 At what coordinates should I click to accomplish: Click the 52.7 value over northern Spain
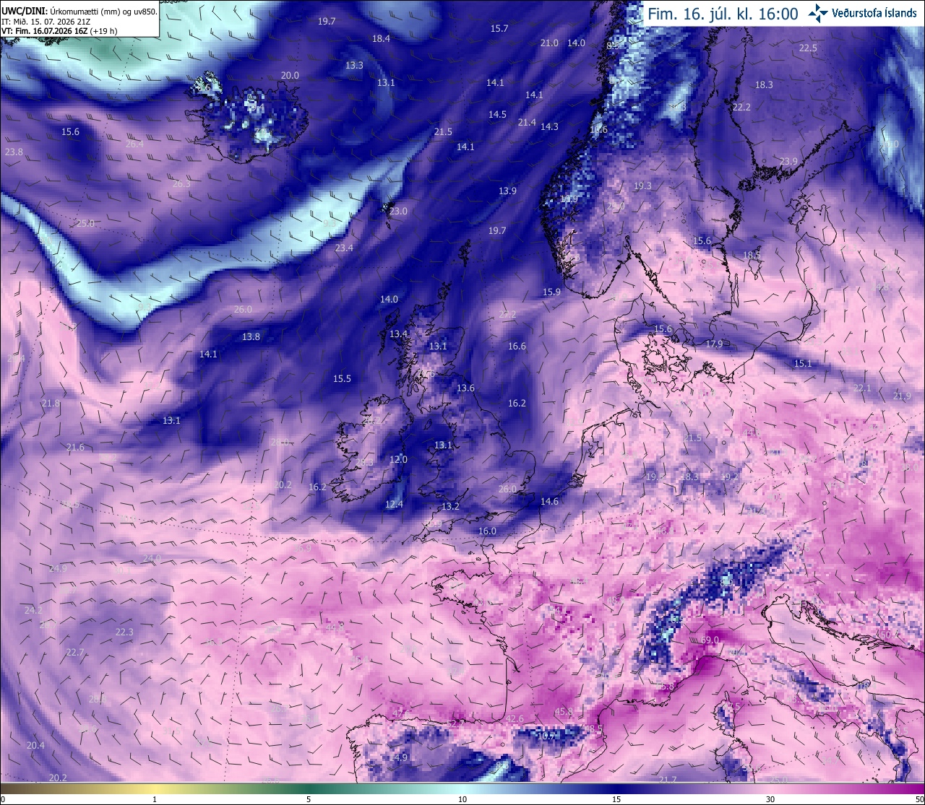(x=456, y=723)
